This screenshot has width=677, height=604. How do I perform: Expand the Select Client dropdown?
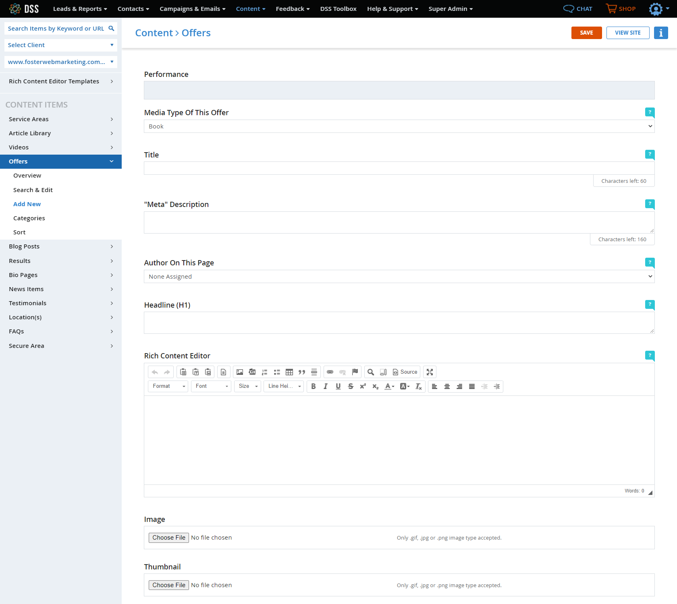[60, 45]
